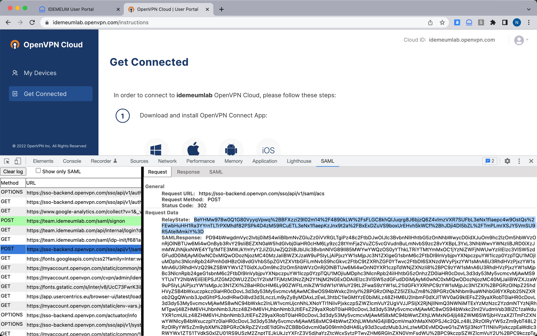Open the DevTools more options menu
The image size is (537, 336).
(x=519, y=161)
